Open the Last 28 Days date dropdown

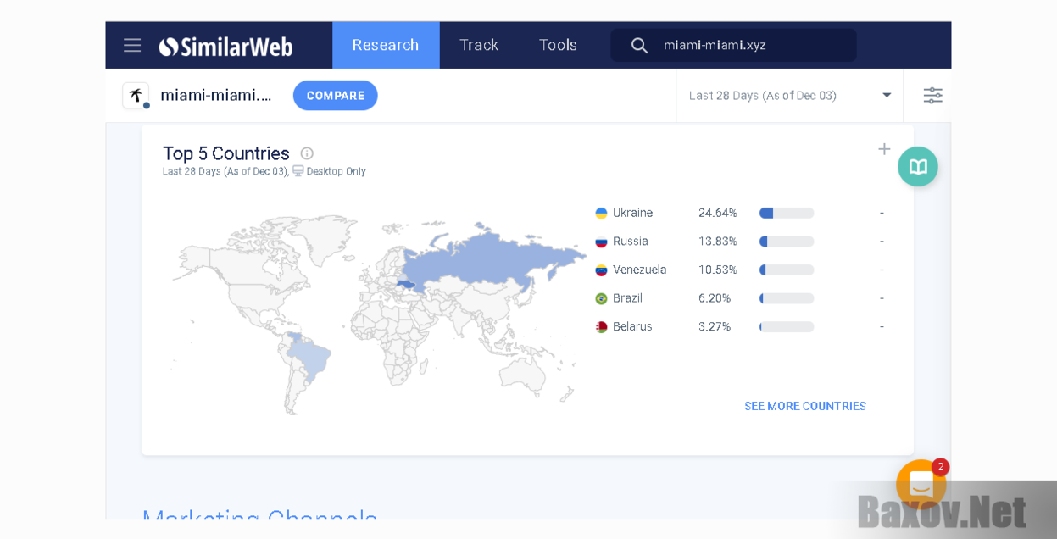click(789, 95)
